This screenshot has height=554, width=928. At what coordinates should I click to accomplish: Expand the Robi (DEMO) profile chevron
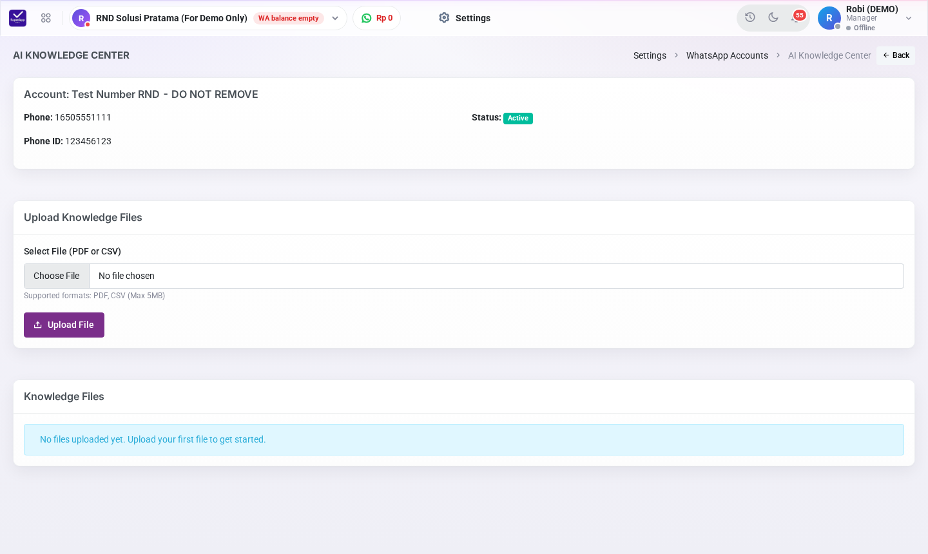coord(909,18)
